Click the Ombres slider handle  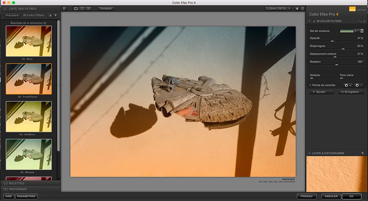pyautogui.click(x=312, y=78)
